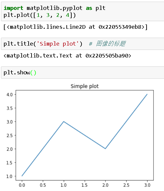This screenshot has width=164, height=191.
Task: Click 'plt.plot([1, 3, 2, 4])' code line
Action: [40, 15]
